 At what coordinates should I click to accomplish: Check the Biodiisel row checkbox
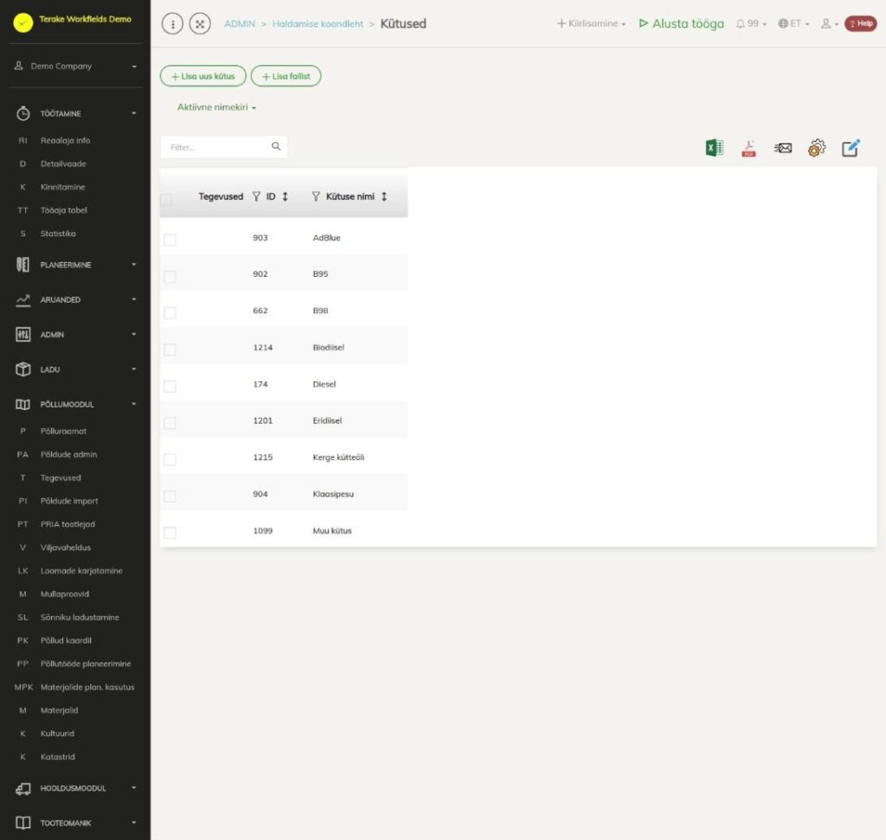[170, 349]
